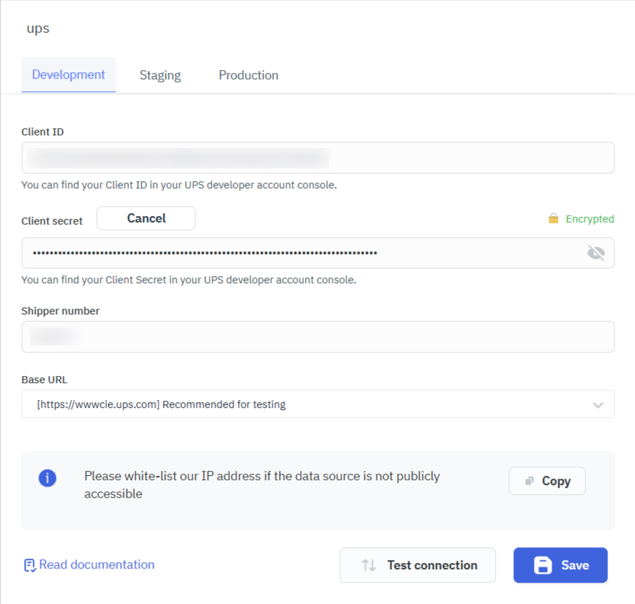Test the connection
The width and height of the screenshot is (635, 604).
coord(418,565)
